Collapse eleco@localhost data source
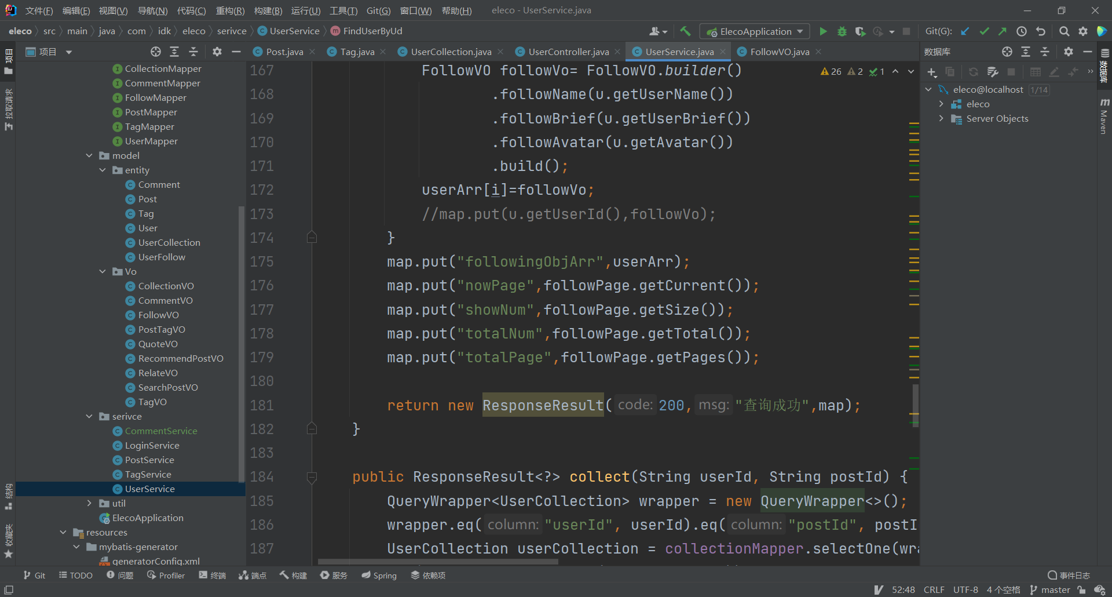1112x597 pixels. click(x=928, y=89)
